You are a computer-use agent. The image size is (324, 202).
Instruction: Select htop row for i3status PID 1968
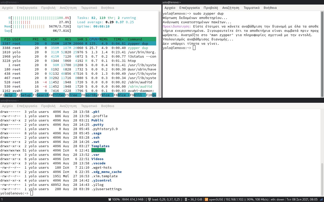pyautogui.click(x=78, y=56)
